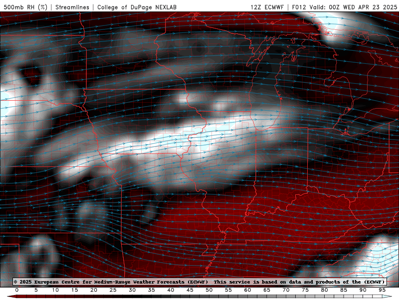Click the "80" humidity legend value

pyautogui.click(x=324, y=290)
